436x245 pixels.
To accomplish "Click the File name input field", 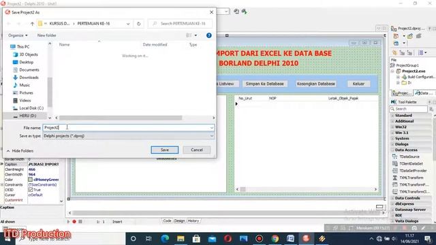I will point(127,127).
